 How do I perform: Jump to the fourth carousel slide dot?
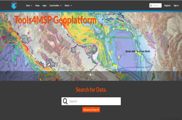(93, 75)
